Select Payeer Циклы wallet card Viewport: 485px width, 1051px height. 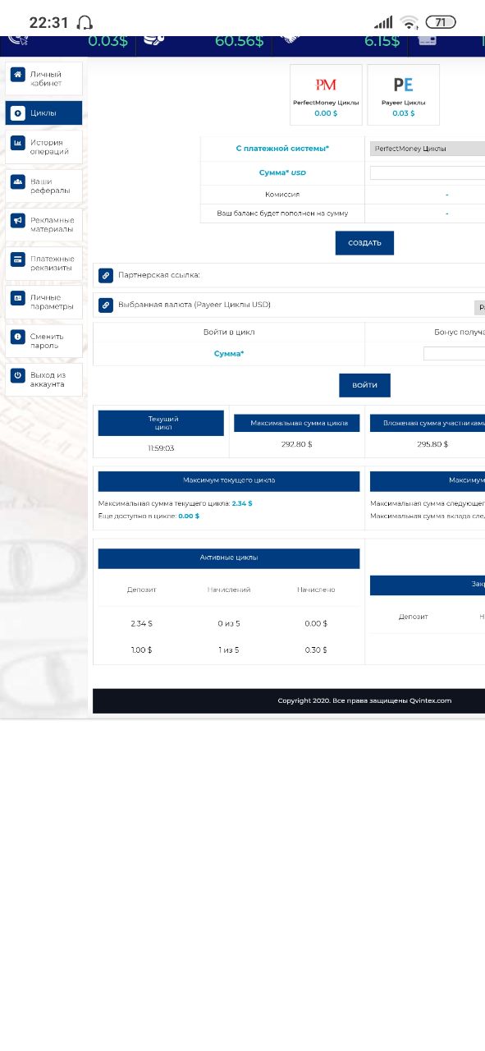[403, 94]
